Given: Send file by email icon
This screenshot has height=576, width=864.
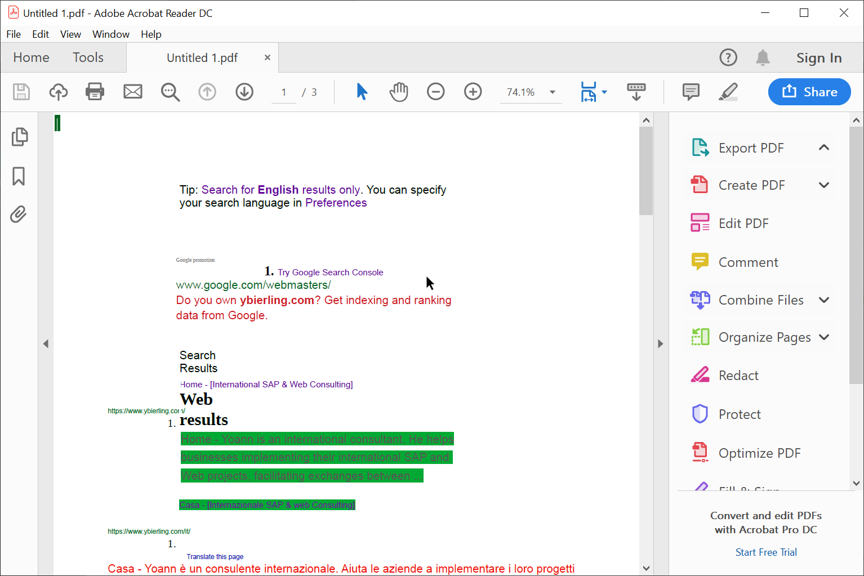Looking at the screenshot, I should (x=133, y=91).
